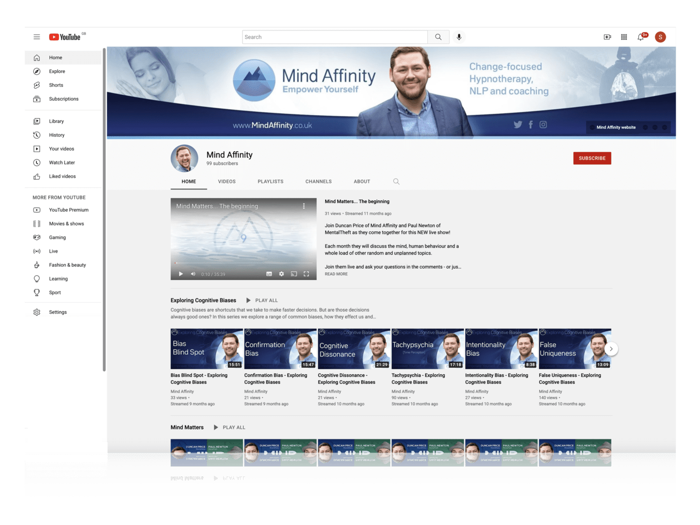700x525 pixels.
Task: Open Movies & shows in sidebar
Action: 63,224
